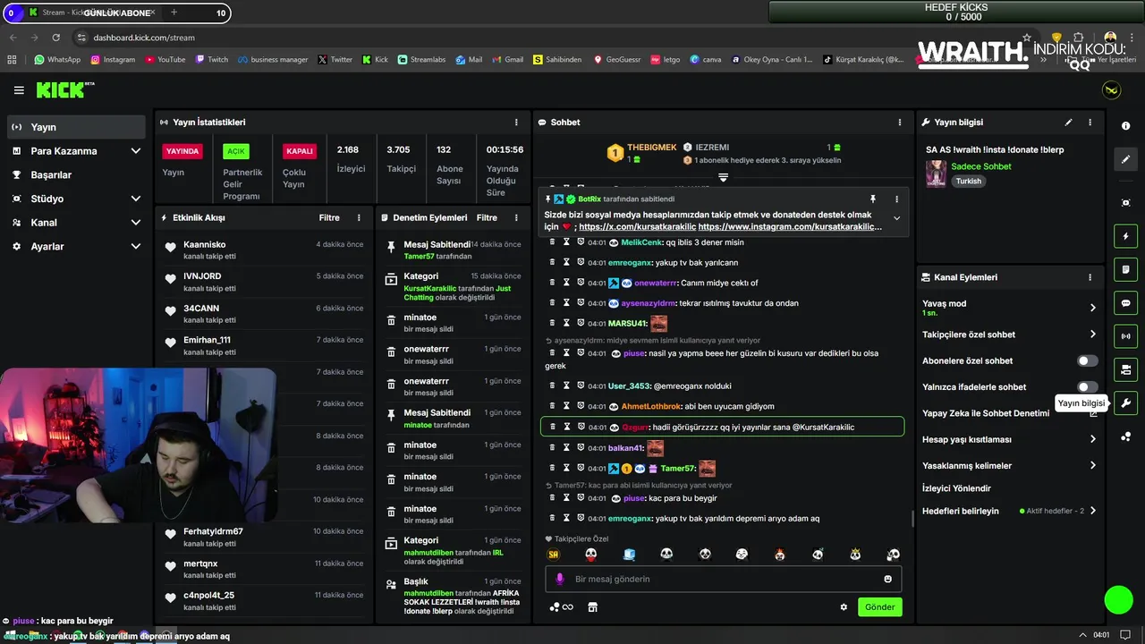Click the pencil icon in right sidebar
Image resolution: width=1145 pixels, height=644 pixels.
[1125, 159]
